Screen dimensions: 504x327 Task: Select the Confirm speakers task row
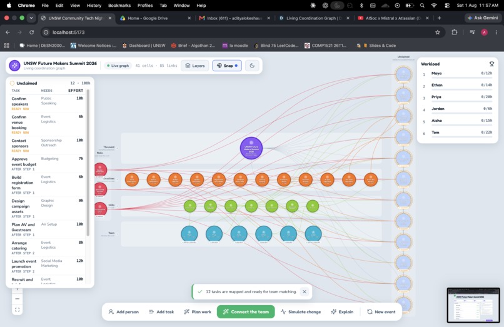click(48, 103)
